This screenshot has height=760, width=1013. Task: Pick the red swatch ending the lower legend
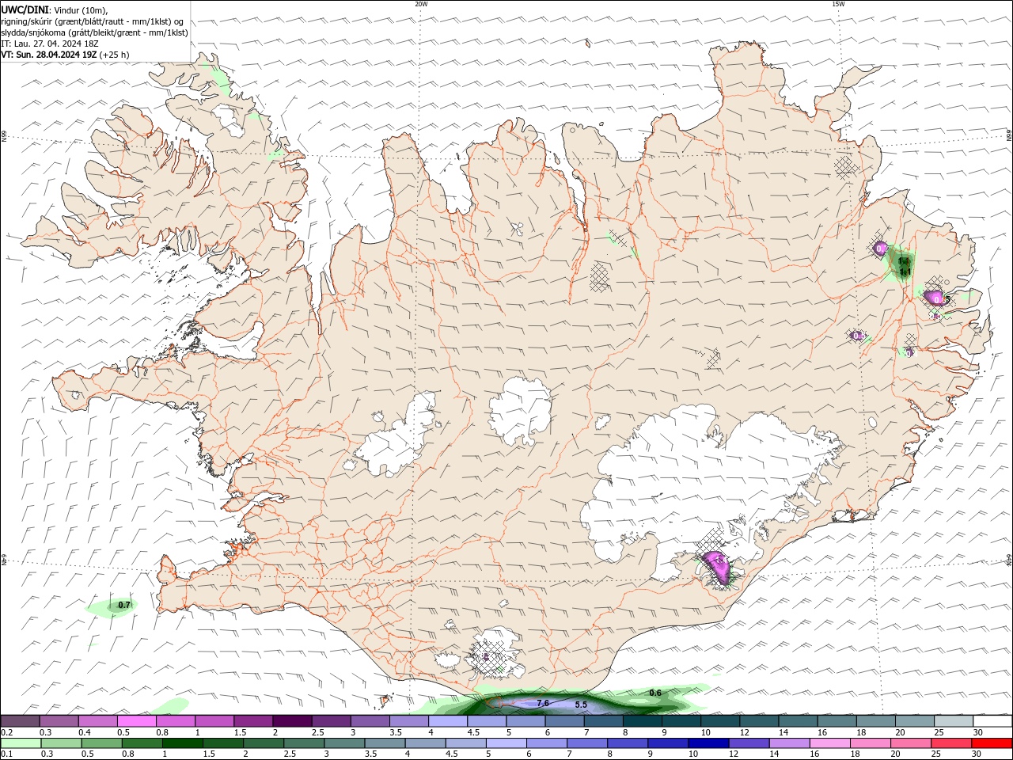pos(992,743)
